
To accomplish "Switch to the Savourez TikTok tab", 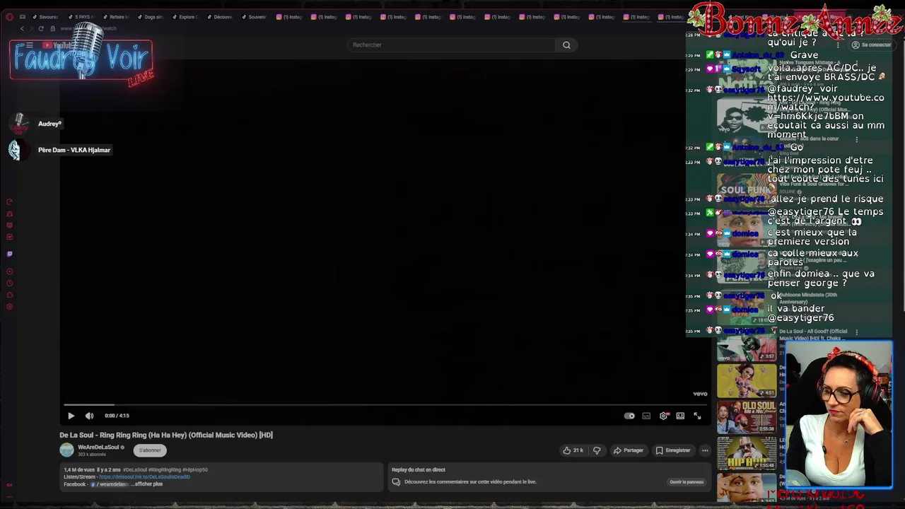I will point(46,16).
